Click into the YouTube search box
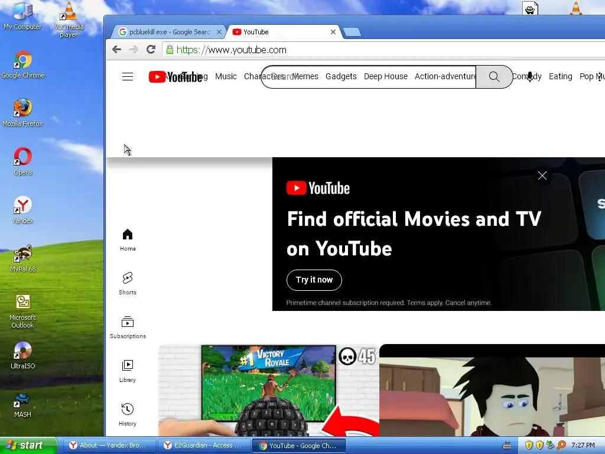This screenshot has height=454, width=605. point(369,76)
